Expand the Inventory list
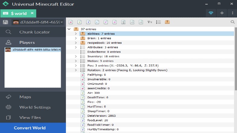This screenshot has height=133, width=237. point(76,56)
